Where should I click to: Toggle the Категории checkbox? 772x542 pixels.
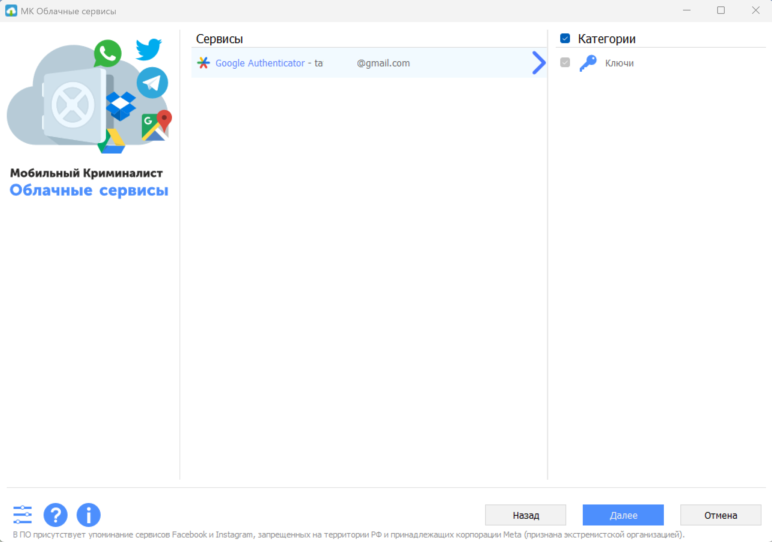point(565,38)
